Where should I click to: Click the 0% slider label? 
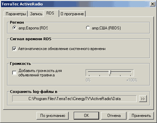pyautogui.click(x=88, y=80)
